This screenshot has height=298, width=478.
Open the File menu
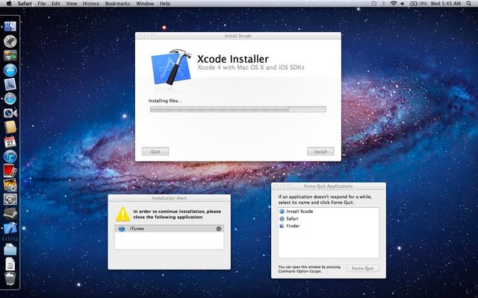click(42, 4)
